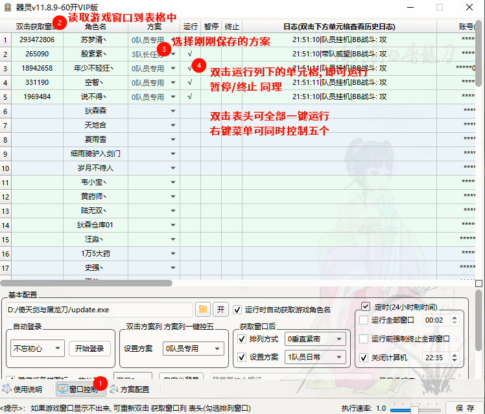Expand the 0垂直紧密 arrangement dropdown
Image resolution: width=485 pixels, height=414 pixels.
tap(315, 339)
